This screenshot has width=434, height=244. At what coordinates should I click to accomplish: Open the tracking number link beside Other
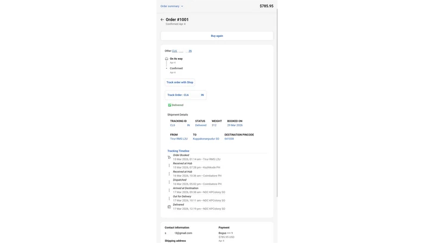pos(182,51)
